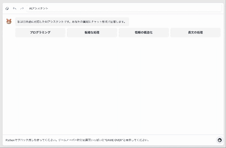Choose the 複雑な処理 suggestion button
The height and width of the screenshot is (148, 226).
click(92, 32)
